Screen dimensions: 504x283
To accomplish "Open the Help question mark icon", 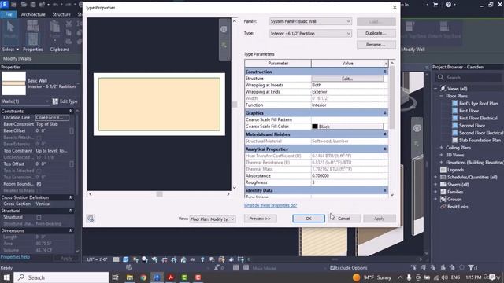I will coord(448,5).
